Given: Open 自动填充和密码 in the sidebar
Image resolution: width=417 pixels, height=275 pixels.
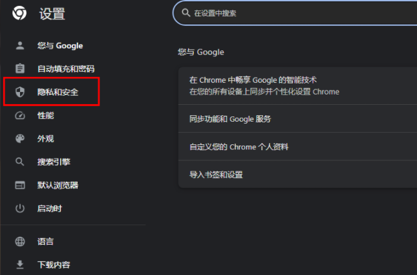Looking at the screenshot, I should (66, 69).
